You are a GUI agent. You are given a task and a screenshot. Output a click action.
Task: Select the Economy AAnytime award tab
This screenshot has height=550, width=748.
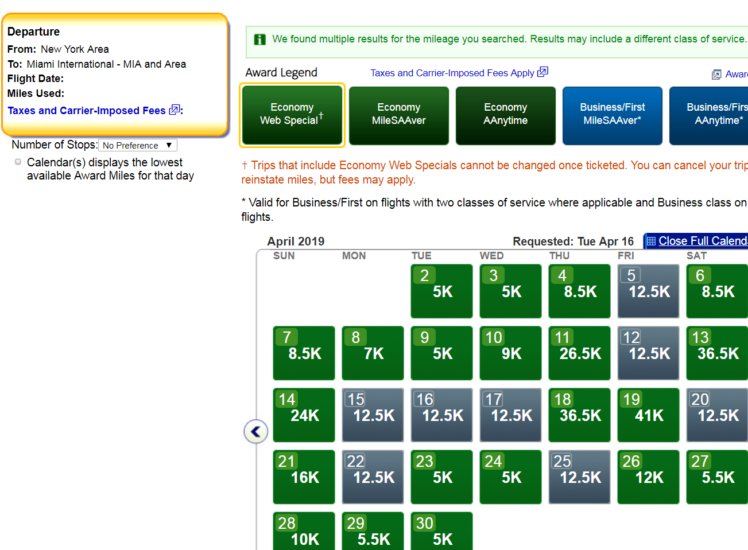(506, 115)
